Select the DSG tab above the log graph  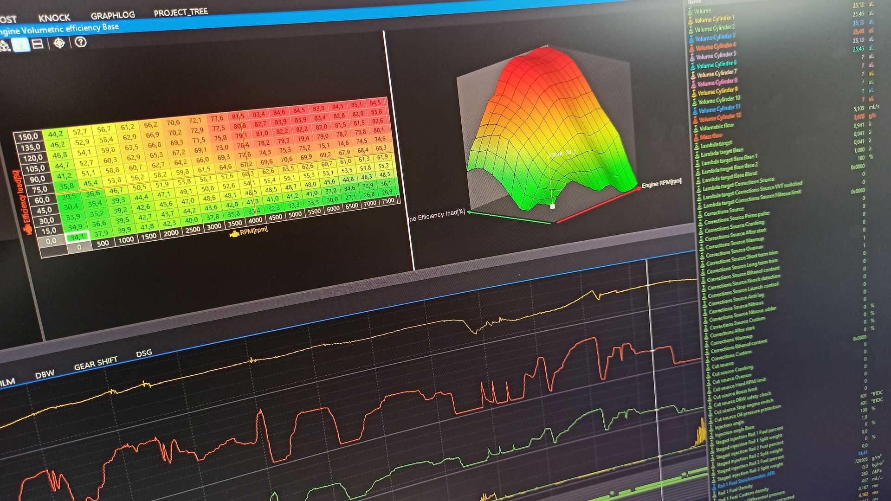(x=144, y=353)
